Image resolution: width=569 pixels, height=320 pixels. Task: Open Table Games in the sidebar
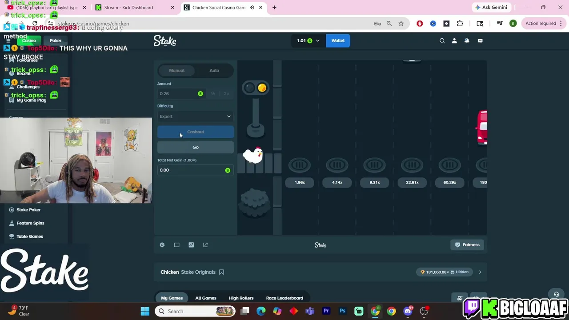click(x=30, y=236)
